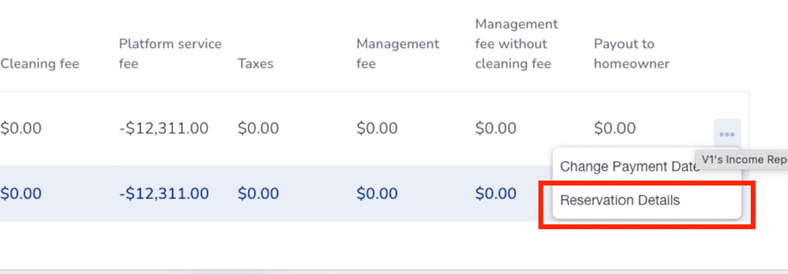Click the Cleaning fee column header
This screenshot has width=788, height=274.
[40, 64]
